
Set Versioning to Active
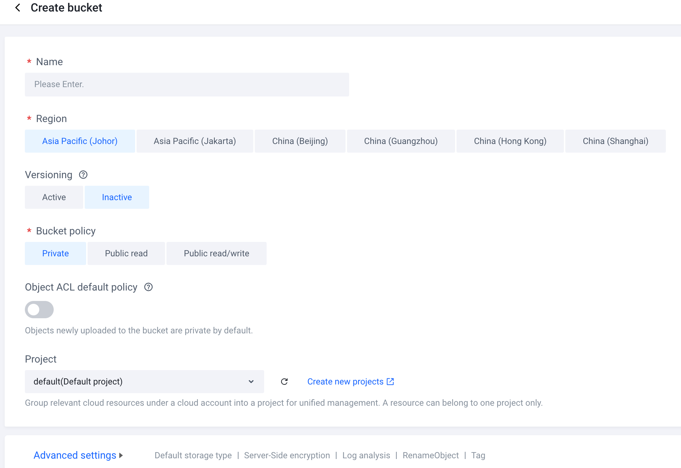coord(54,197)
